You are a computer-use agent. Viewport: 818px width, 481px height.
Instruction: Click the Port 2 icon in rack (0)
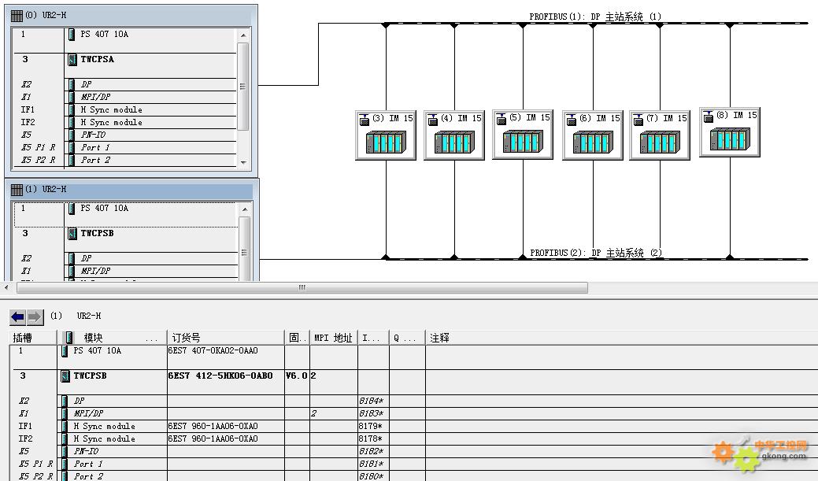click(72, 160)
